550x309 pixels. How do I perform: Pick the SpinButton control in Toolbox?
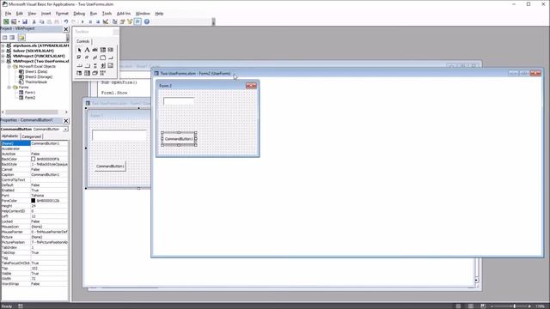pyautogui.click(x=103, y=65)
